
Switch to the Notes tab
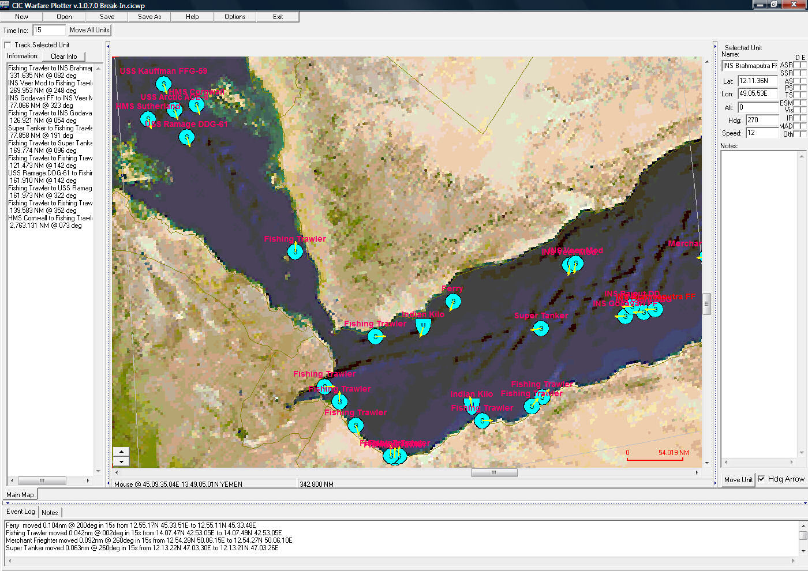point(50,512)
